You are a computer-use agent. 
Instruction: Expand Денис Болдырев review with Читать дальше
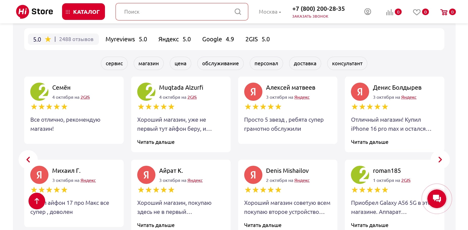[x=369, y=142]
